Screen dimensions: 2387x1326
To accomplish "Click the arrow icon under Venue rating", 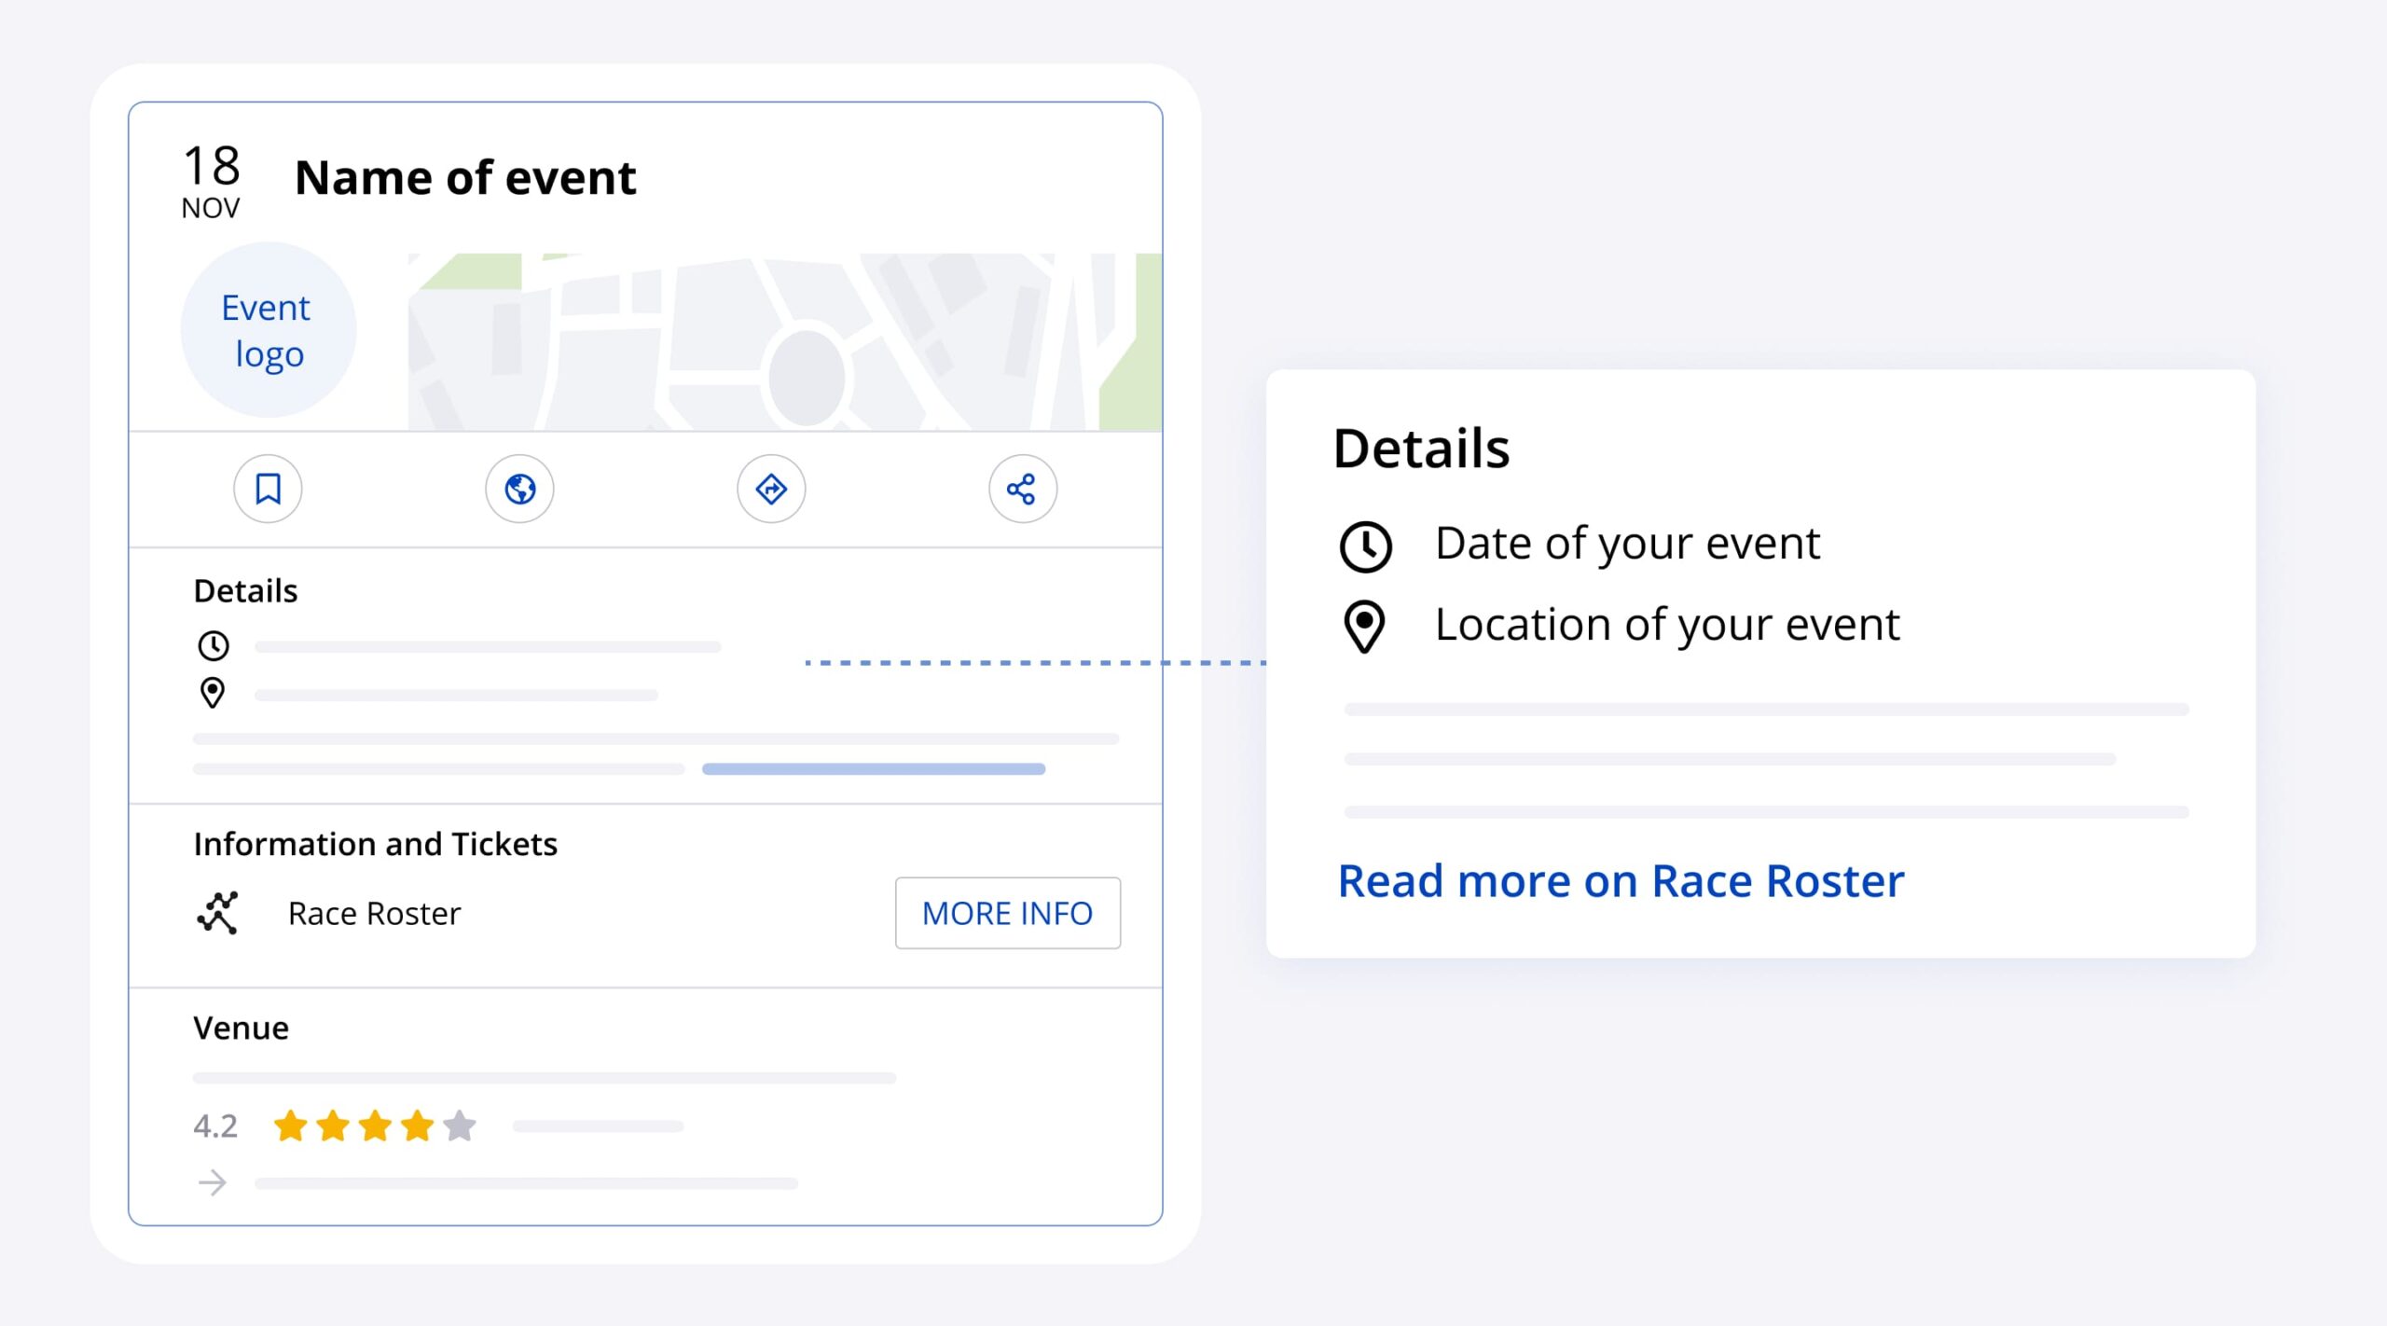I will pyautogui.click(x=213, y=1182).
